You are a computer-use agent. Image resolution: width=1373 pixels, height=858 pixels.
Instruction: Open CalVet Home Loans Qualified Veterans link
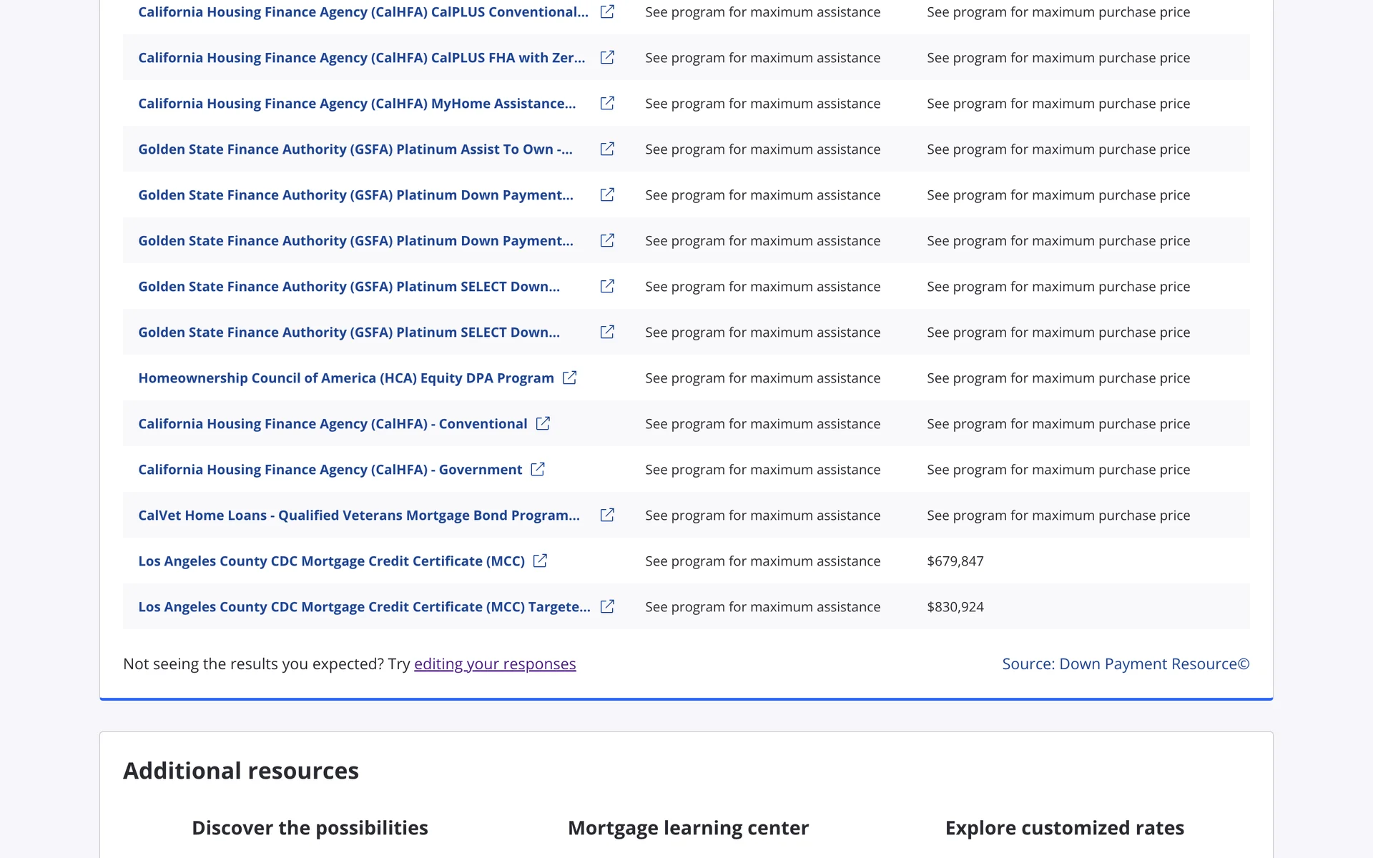[358, 516]
